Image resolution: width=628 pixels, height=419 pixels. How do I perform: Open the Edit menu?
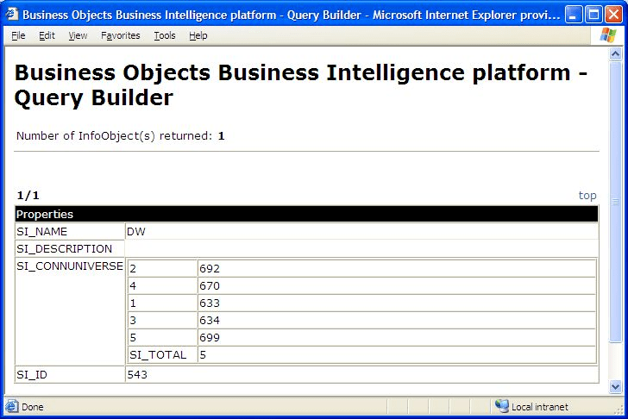[x=47, y=35]
